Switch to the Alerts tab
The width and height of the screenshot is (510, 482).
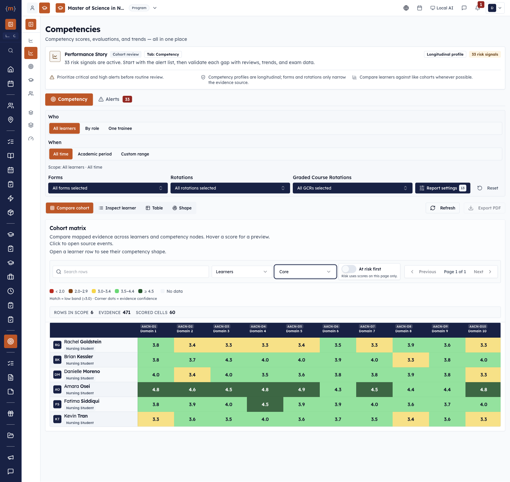115,100
